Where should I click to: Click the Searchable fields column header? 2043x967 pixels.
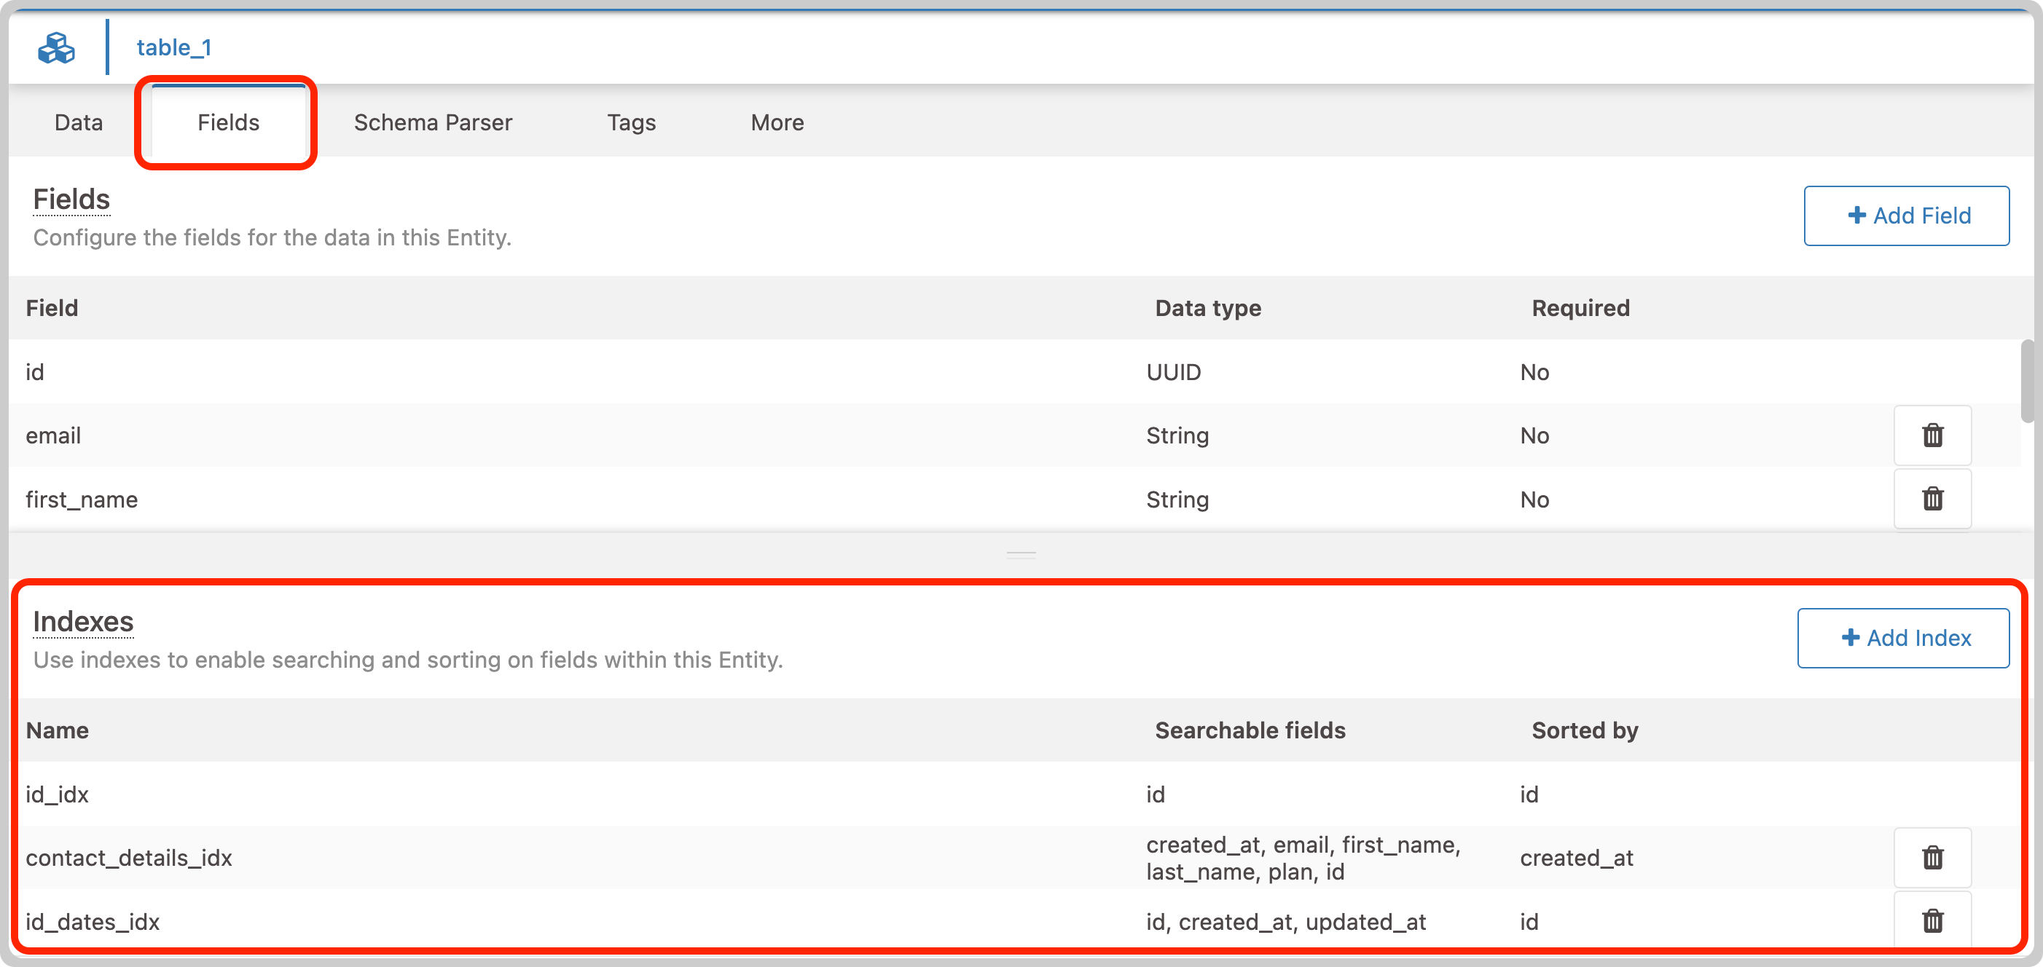click(1250, 730)
